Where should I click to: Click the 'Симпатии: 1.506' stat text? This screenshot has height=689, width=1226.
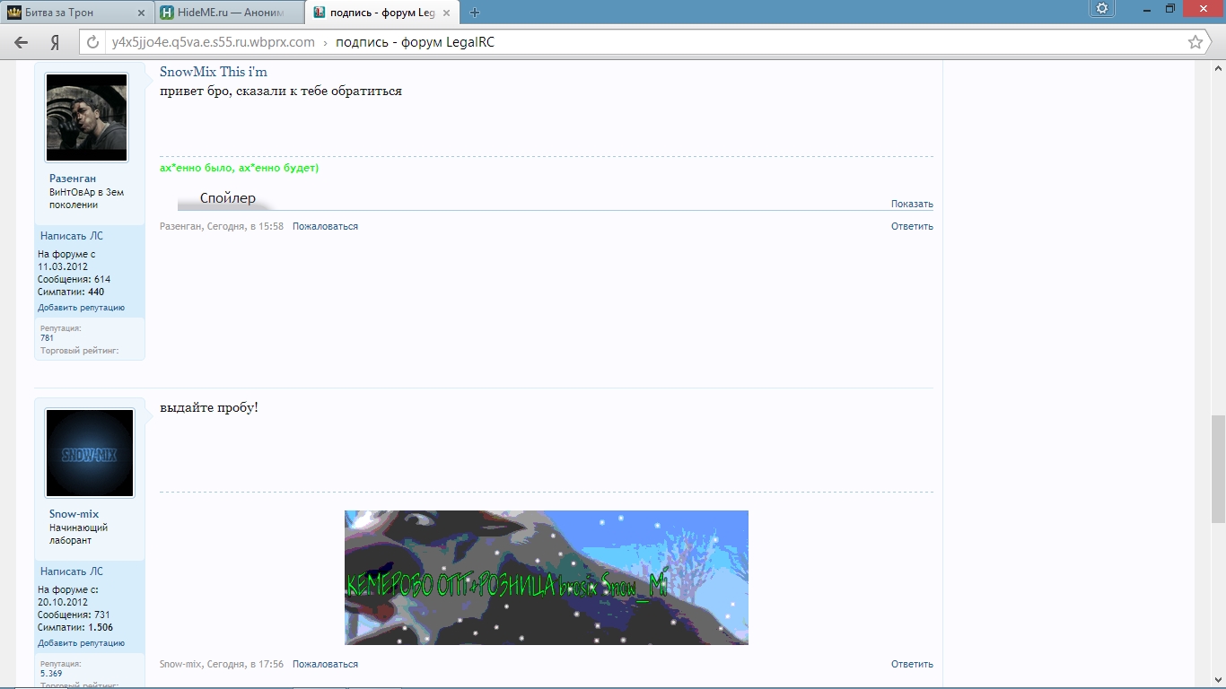[75, 627]
